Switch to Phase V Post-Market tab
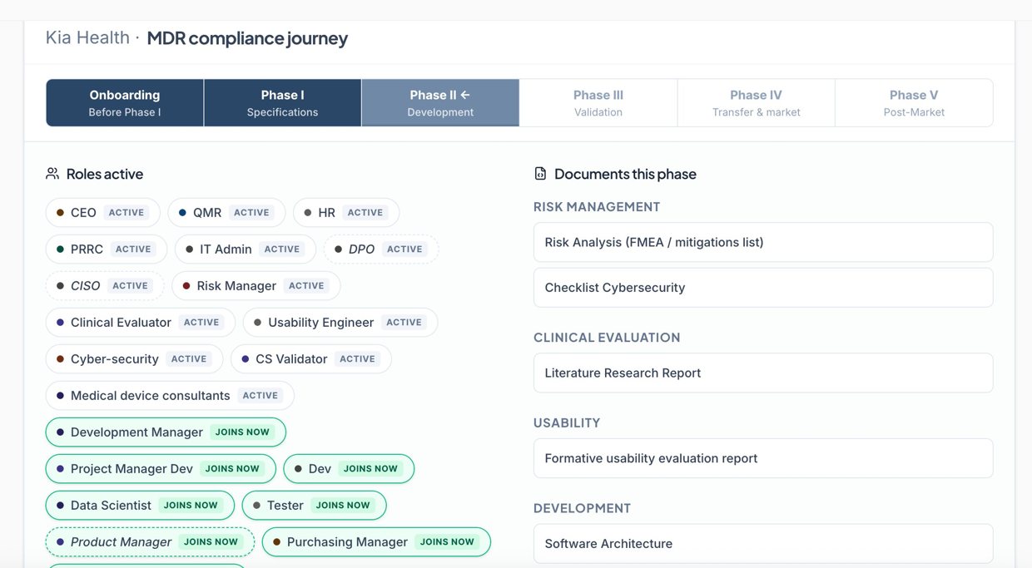Image resolution: width=1032 pixels, height=568 pixels. coord(914,103)
